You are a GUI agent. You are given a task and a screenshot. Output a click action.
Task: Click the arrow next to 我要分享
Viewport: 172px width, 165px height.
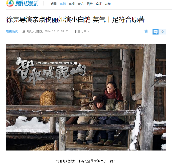pyautogui.click(x=88, y=31)
